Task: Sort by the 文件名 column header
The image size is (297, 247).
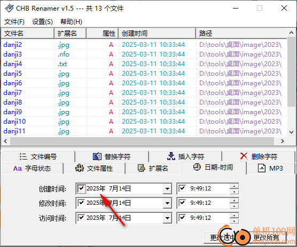Action: point(28,34)
